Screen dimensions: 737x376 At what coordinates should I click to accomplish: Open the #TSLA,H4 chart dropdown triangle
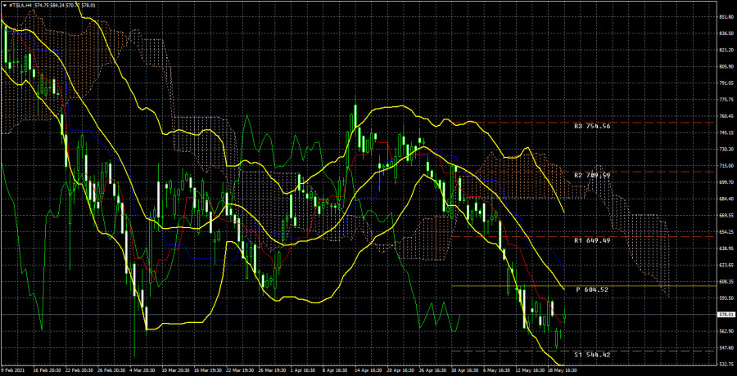pos(5,4)
